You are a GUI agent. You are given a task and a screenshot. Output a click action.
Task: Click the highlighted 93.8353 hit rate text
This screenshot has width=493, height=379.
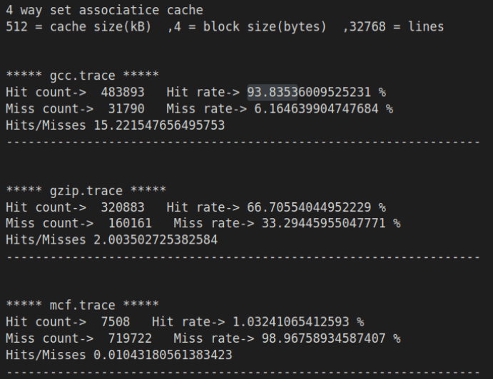pos(273,93)
